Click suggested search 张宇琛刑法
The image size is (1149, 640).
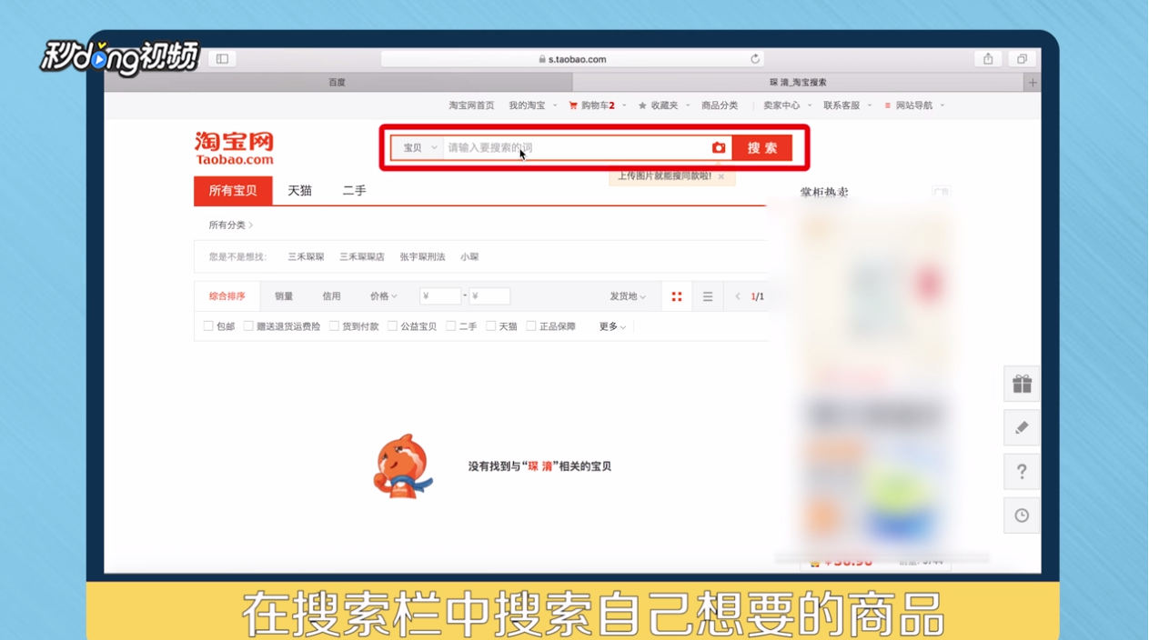point(422,257)
